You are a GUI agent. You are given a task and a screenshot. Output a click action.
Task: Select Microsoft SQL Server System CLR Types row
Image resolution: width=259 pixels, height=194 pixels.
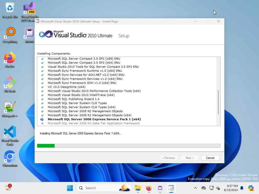tap(77, 103)
